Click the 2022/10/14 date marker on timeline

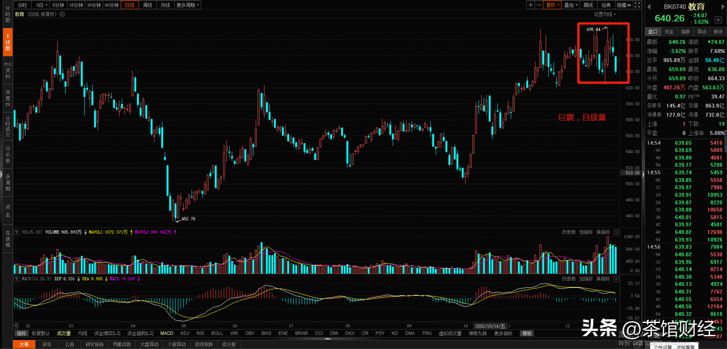coord(490,325)
